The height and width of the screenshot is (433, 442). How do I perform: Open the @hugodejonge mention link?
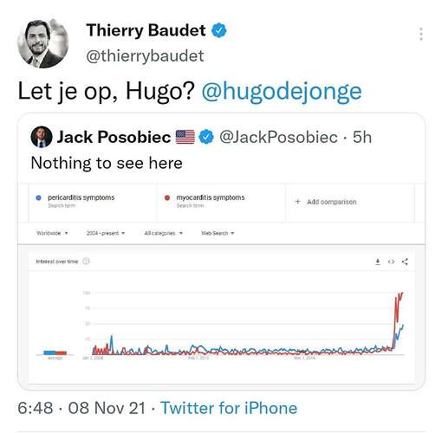(282, 91)
